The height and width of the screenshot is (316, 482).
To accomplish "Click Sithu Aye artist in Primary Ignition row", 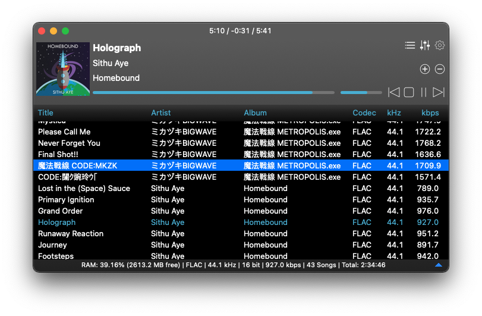I will (x=168, y=200).
